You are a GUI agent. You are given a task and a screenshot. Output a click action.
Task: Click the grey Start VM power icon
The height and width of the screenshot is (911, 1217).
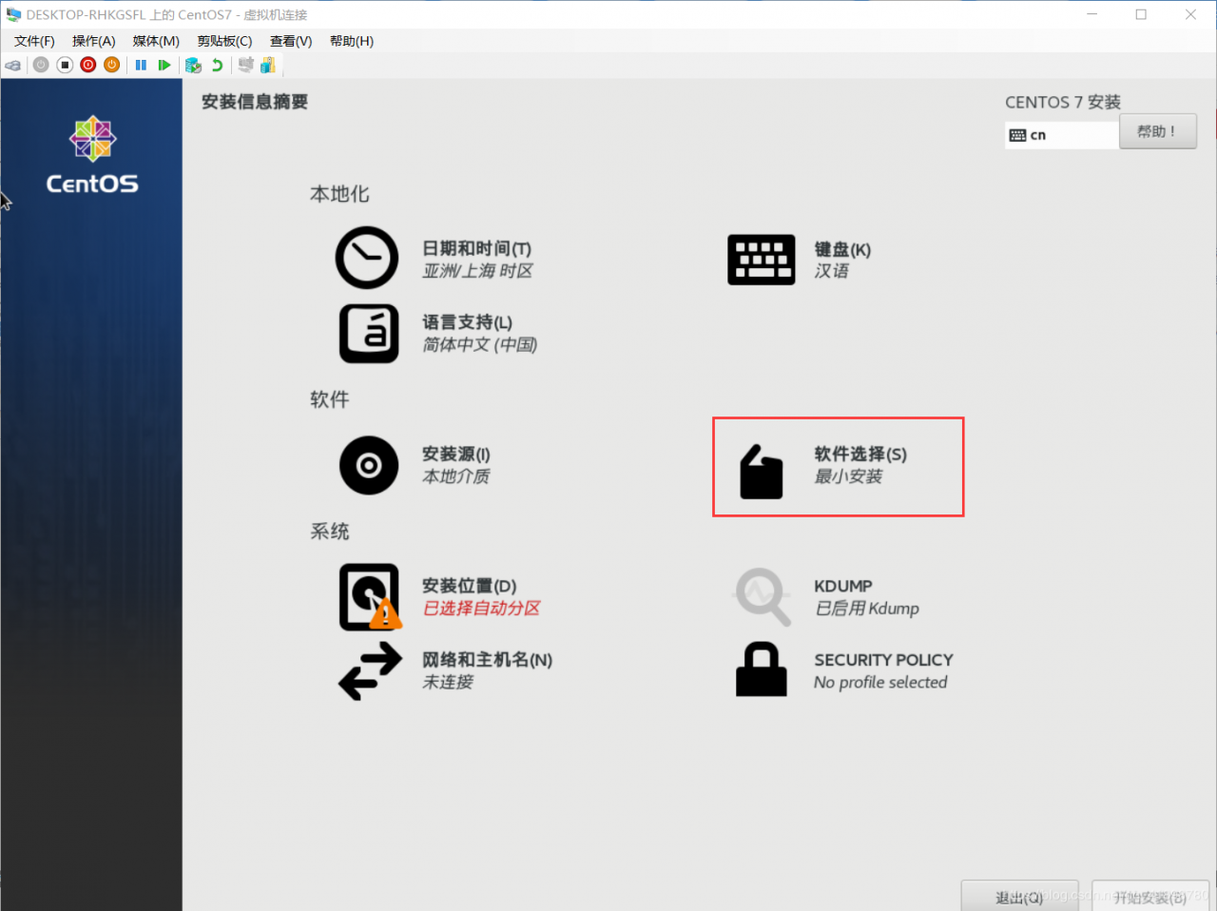(x=41, y=65)
